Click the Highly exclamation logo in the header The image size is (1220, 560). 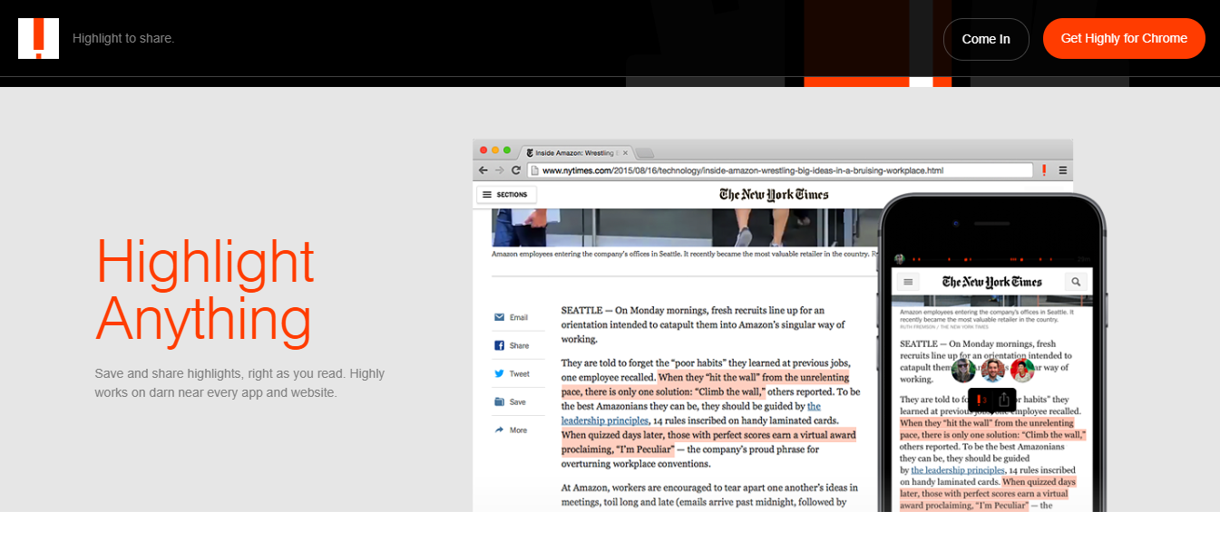(x=38, y=38)
